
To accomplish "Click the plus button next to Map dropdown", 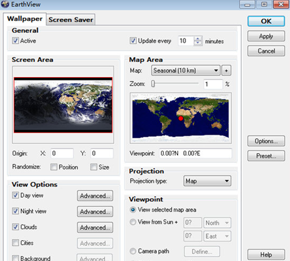I will [227, 71].
